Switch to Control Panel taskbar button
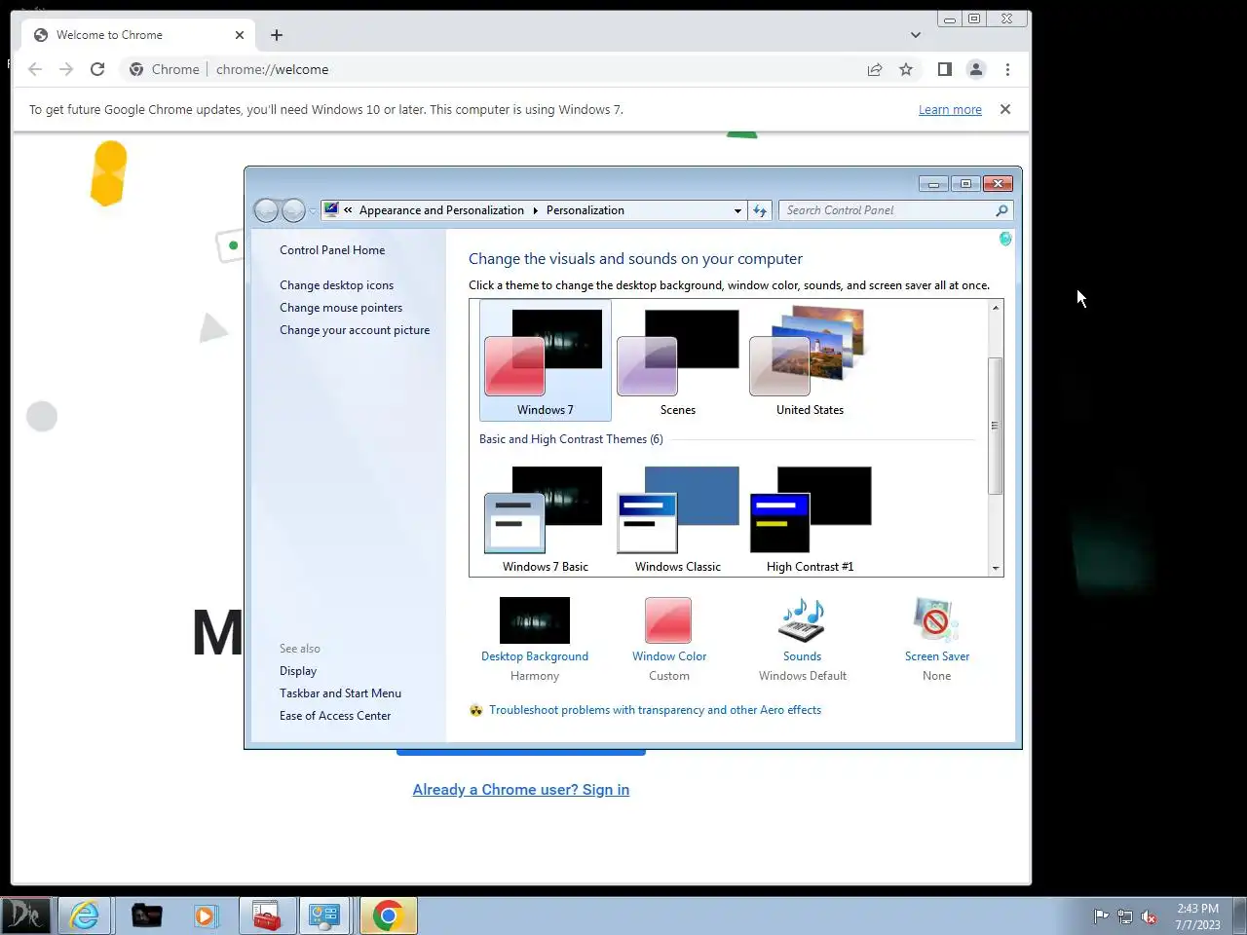 (x=323, y=916)
